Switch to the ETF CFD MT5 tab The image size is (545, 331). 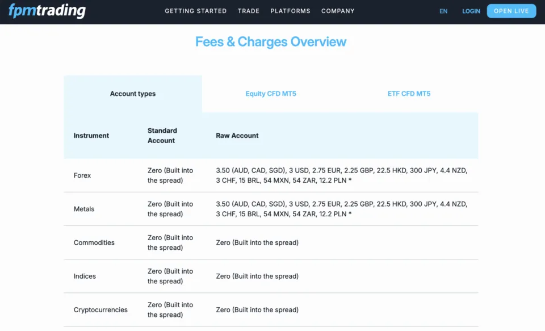click(409, 94)
